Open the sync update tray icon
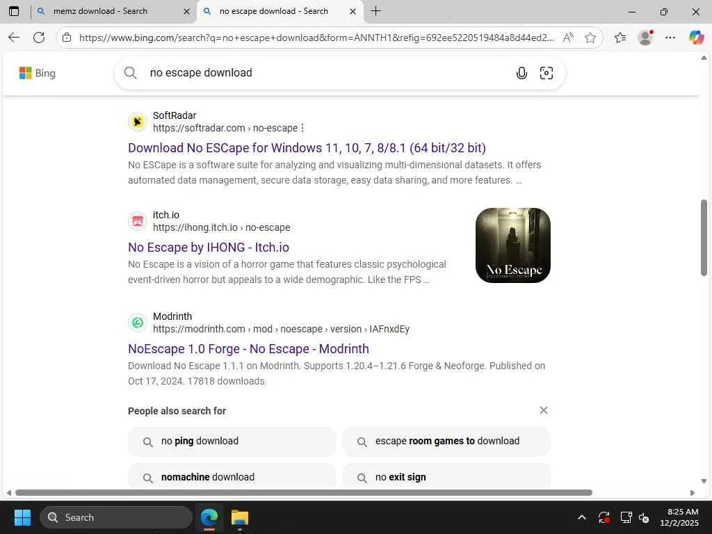This screenshot has height=534, width=712. tap(604, 517)
